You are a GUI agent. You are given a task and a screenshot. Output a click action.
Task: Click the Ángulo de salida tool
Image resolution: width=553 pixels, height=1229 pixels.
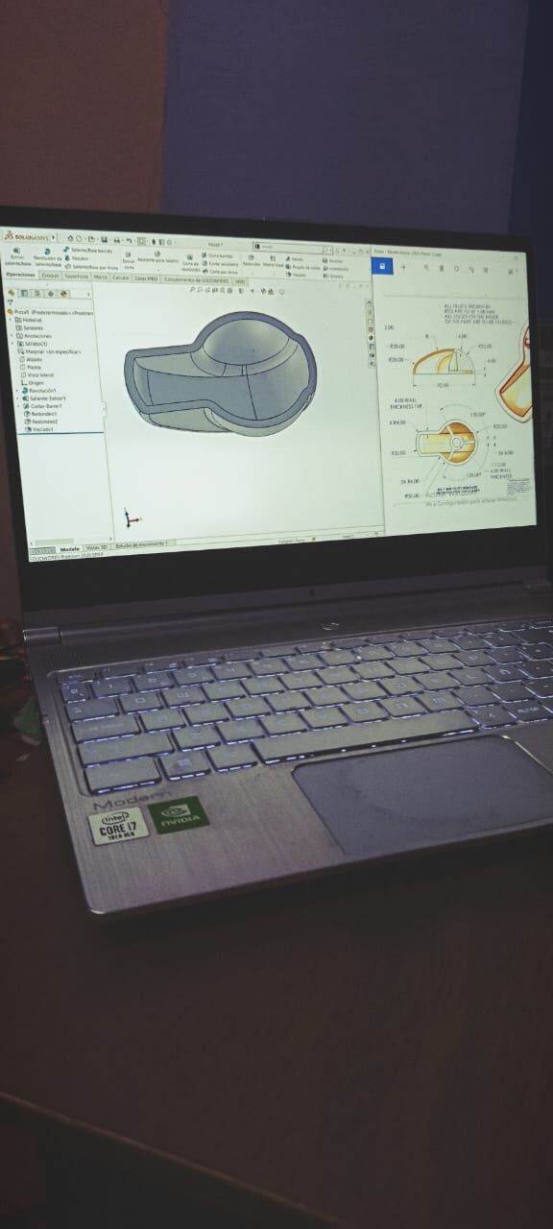tap(302, 267)
